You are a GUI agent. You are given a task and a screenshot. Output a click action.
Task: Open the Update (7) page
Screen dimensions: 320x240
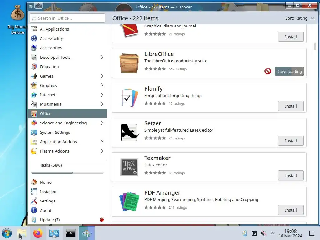(x=67, y=220)
